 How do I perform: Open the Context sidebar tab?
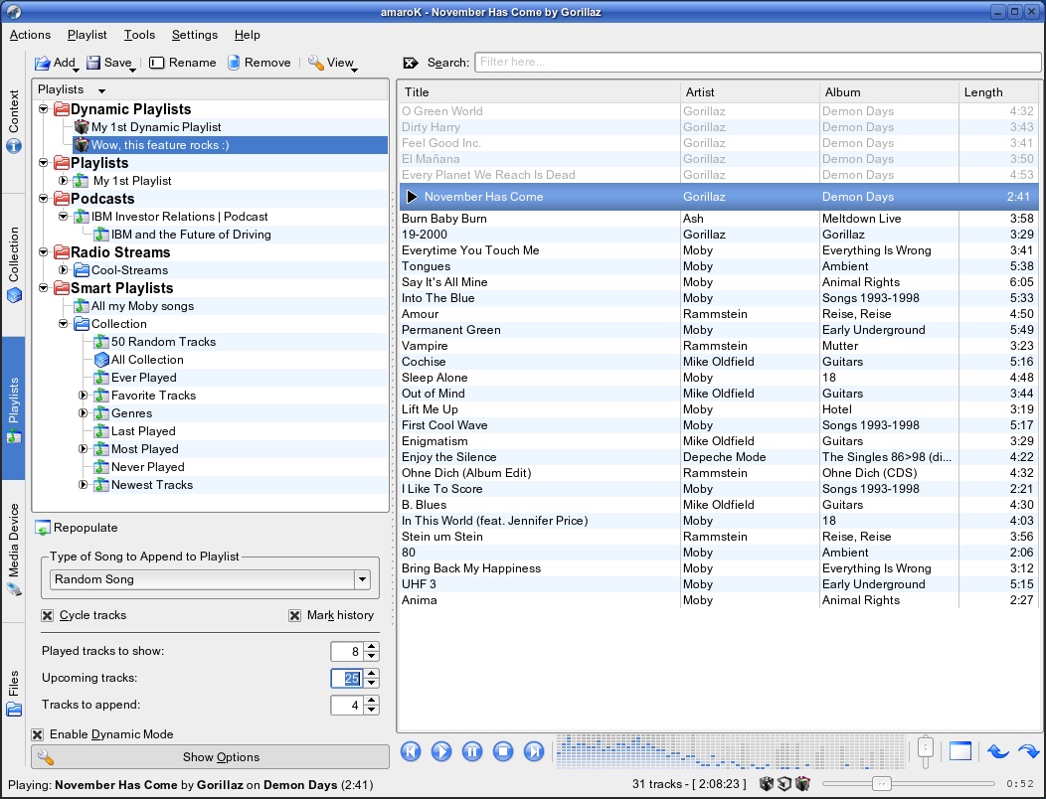13,121
